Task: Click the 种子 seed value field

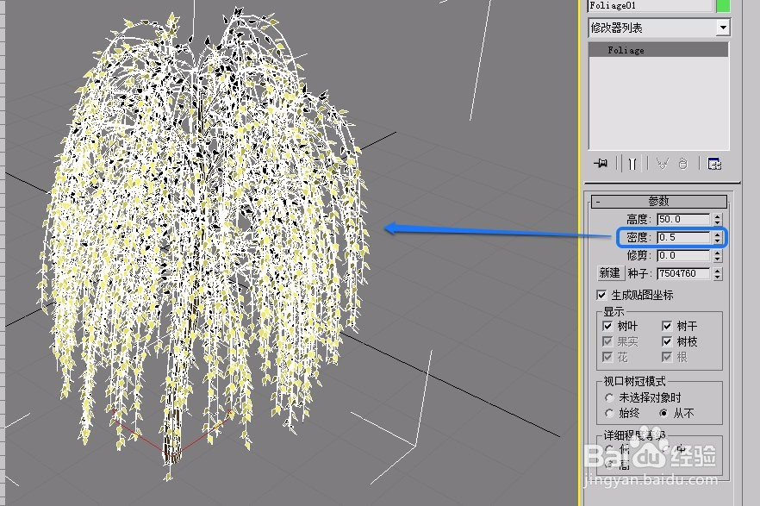Action: point(683,273)
